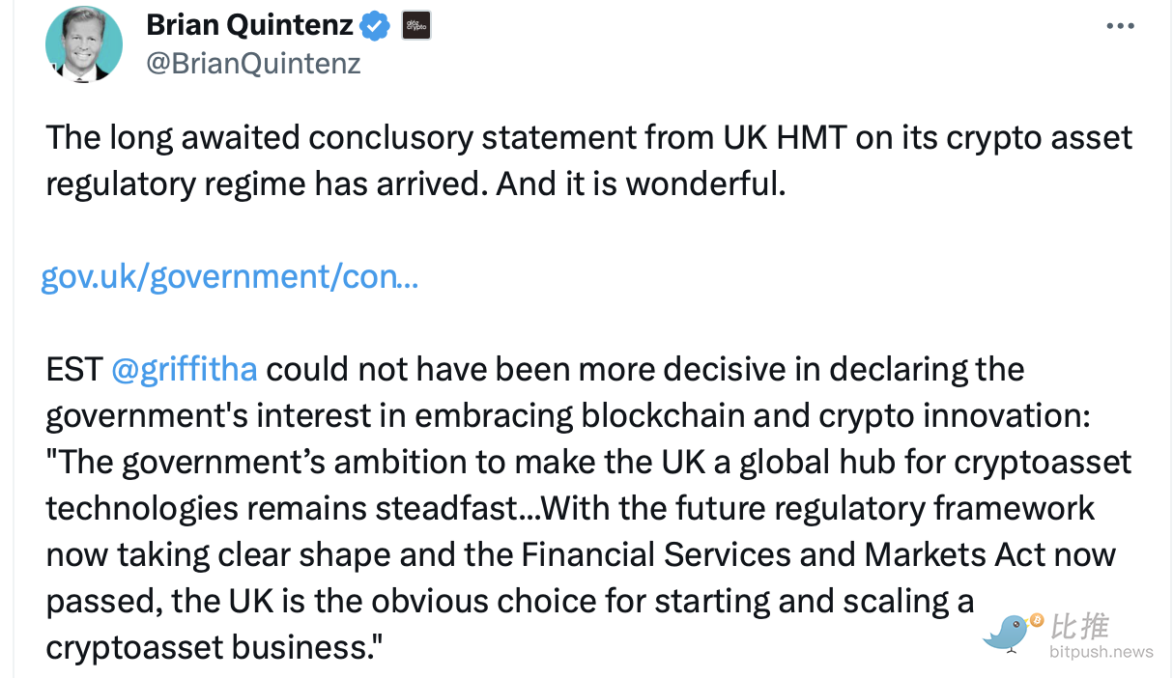Screen dimensions: 1173x678
Task: Click the phrase "The long awaited conclusory statement"
Action: tap(259, 138)
